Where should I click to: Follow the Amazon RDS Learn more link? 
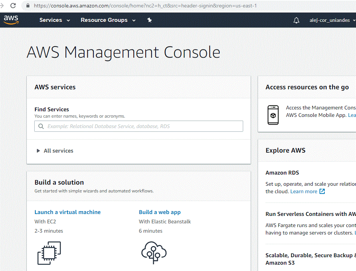tap(303, 191)
